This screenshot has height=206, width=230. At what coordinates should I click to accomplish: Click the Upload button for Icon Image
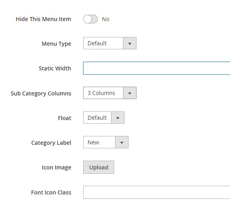point(99,167)
